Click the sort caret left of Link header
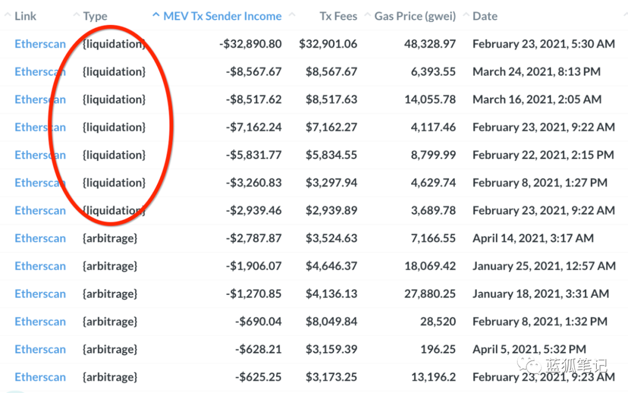Screen dimensions: 628x393 [7, 16]
